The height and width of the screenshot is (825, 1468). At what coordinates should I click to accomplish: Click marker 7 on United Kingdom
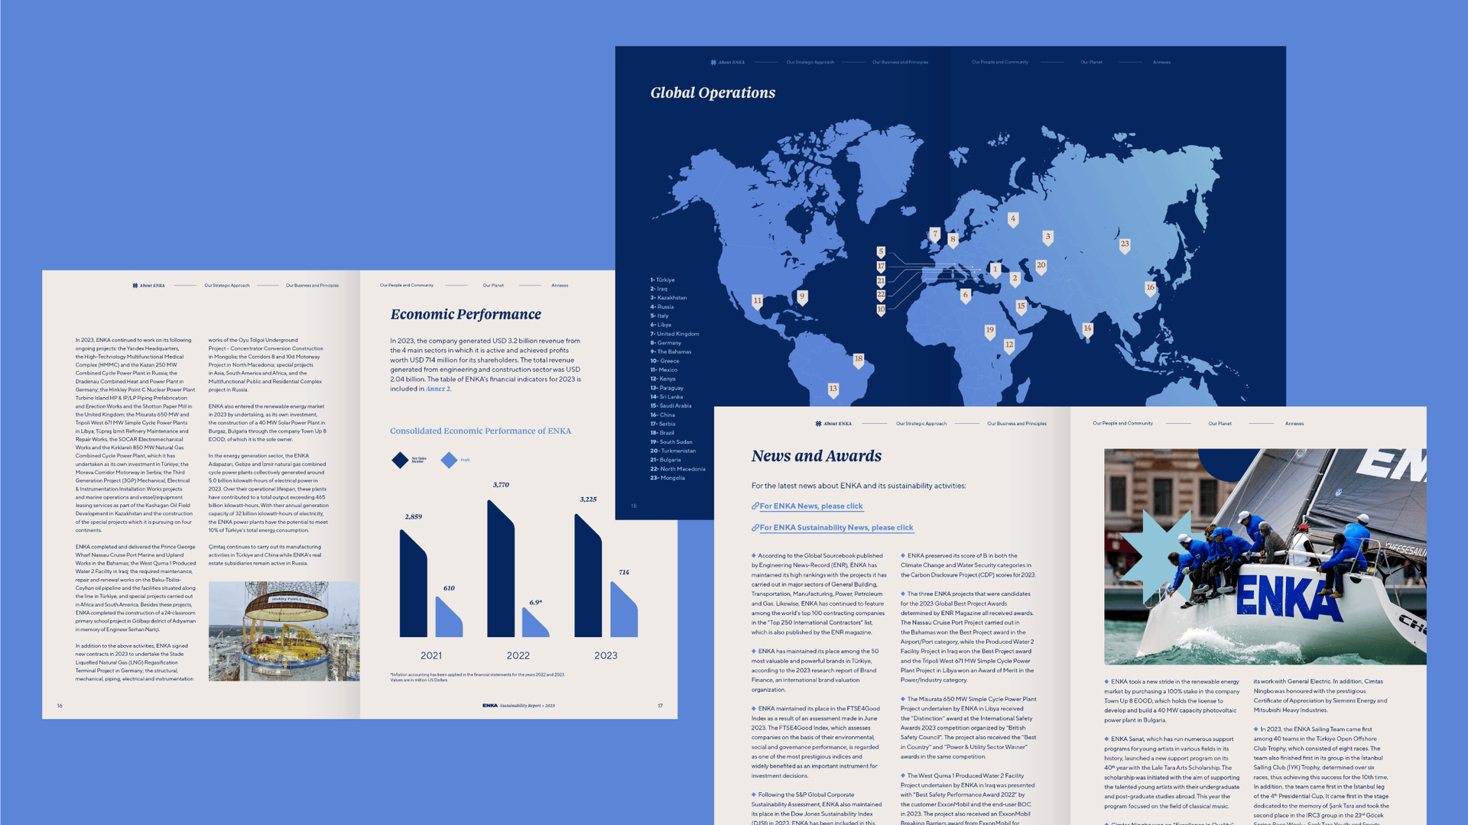(934, 235)
